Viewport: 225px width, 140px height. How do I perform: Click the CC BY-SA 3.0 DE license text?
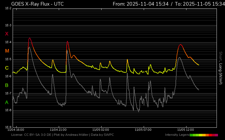coord(37,135)
